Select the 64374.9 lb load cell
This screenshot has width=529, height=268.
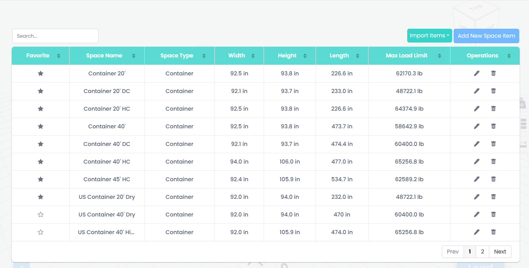pyautogui.click(x=409, y=109)
